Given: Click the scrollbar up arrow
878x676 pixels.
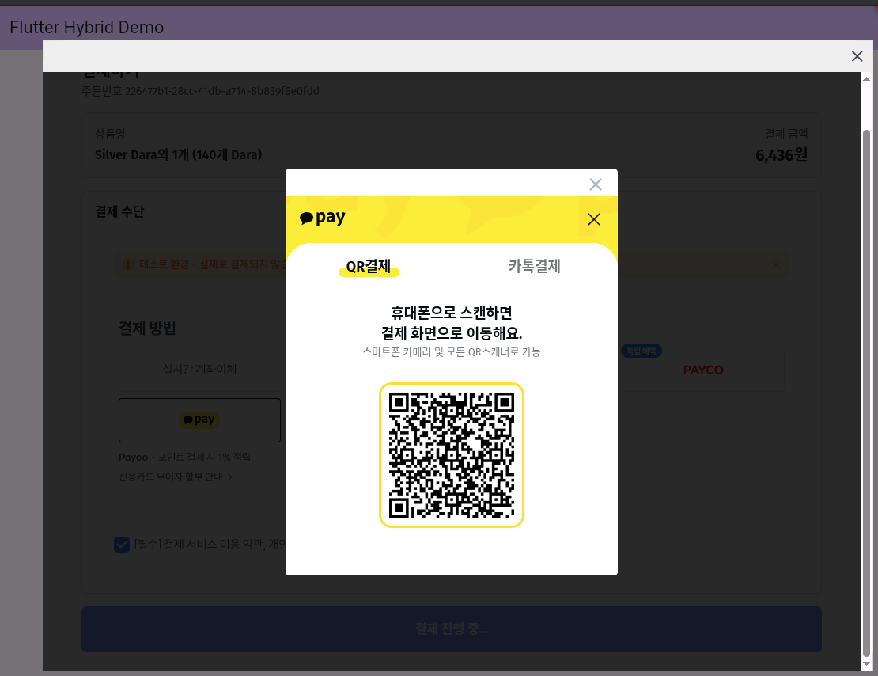Looking at the screenshot, I should 866,79.
